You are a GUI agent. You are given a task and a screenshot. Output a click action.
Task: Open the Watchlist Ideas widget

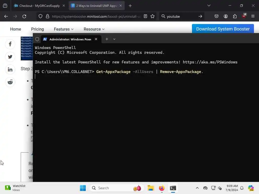[x=15, y=188]
